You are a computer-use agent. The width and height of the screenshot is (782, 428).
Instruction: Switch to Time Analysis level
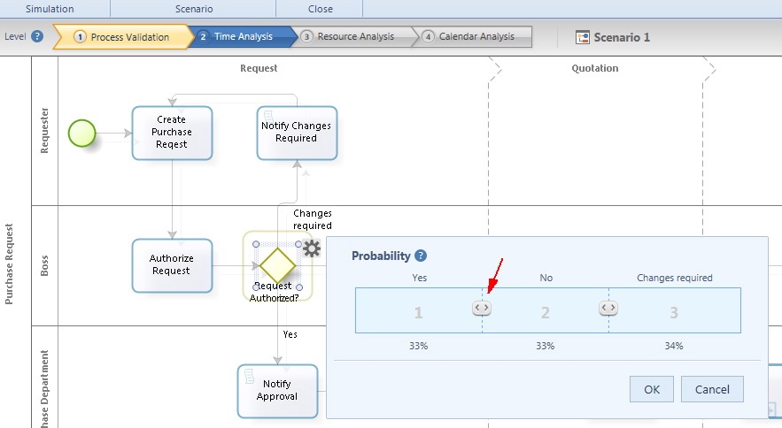click(x=243, y=36)
